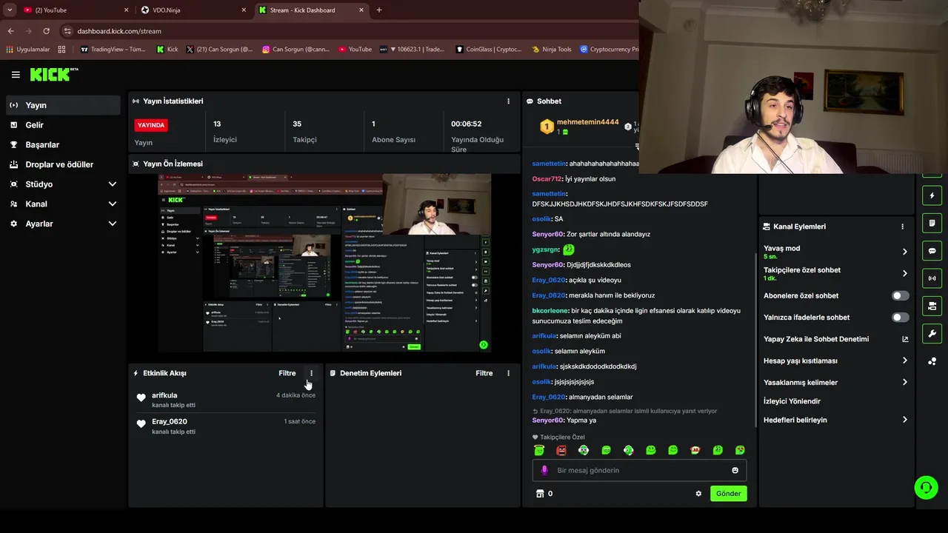Open Hedefleri belirleyin chevron
This screenshot has width=948, height=533.
[904, 420]
